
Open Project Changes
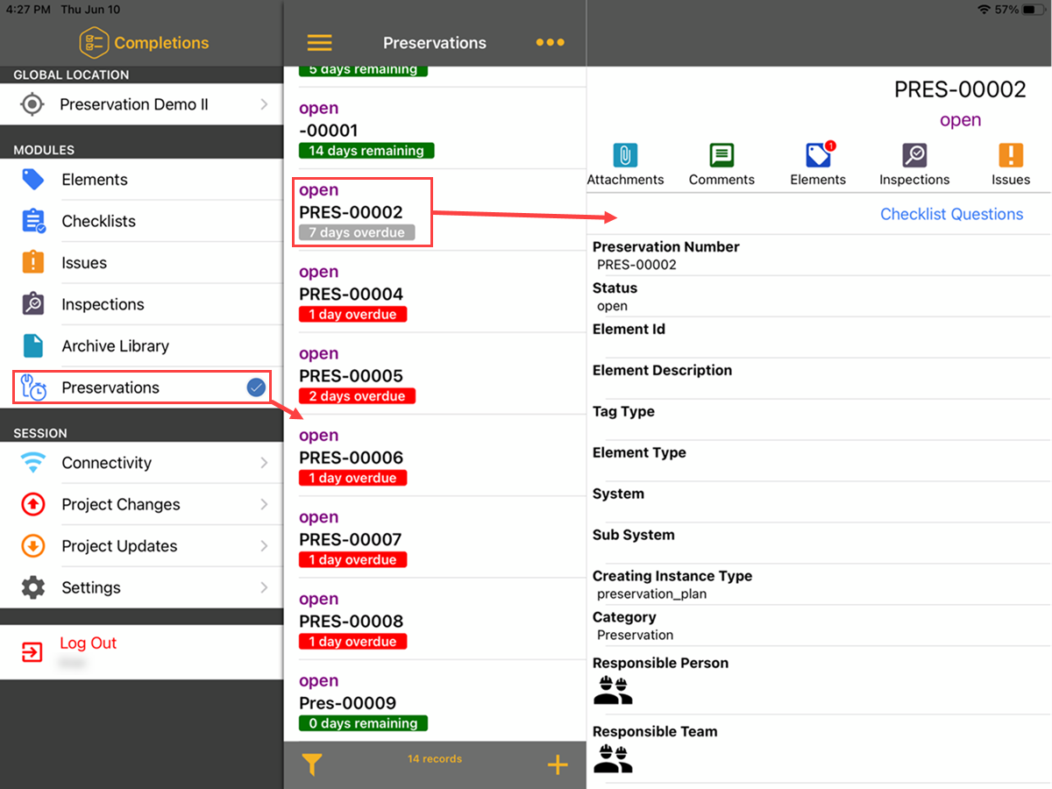point(141,504)
